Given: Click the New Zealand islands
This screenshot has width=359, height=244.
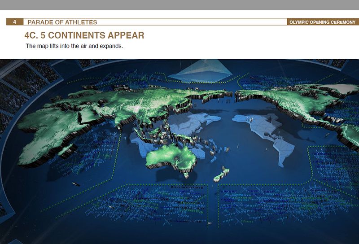Looking at the screenshot, I should pyautogui.click(x=222, y=174).
